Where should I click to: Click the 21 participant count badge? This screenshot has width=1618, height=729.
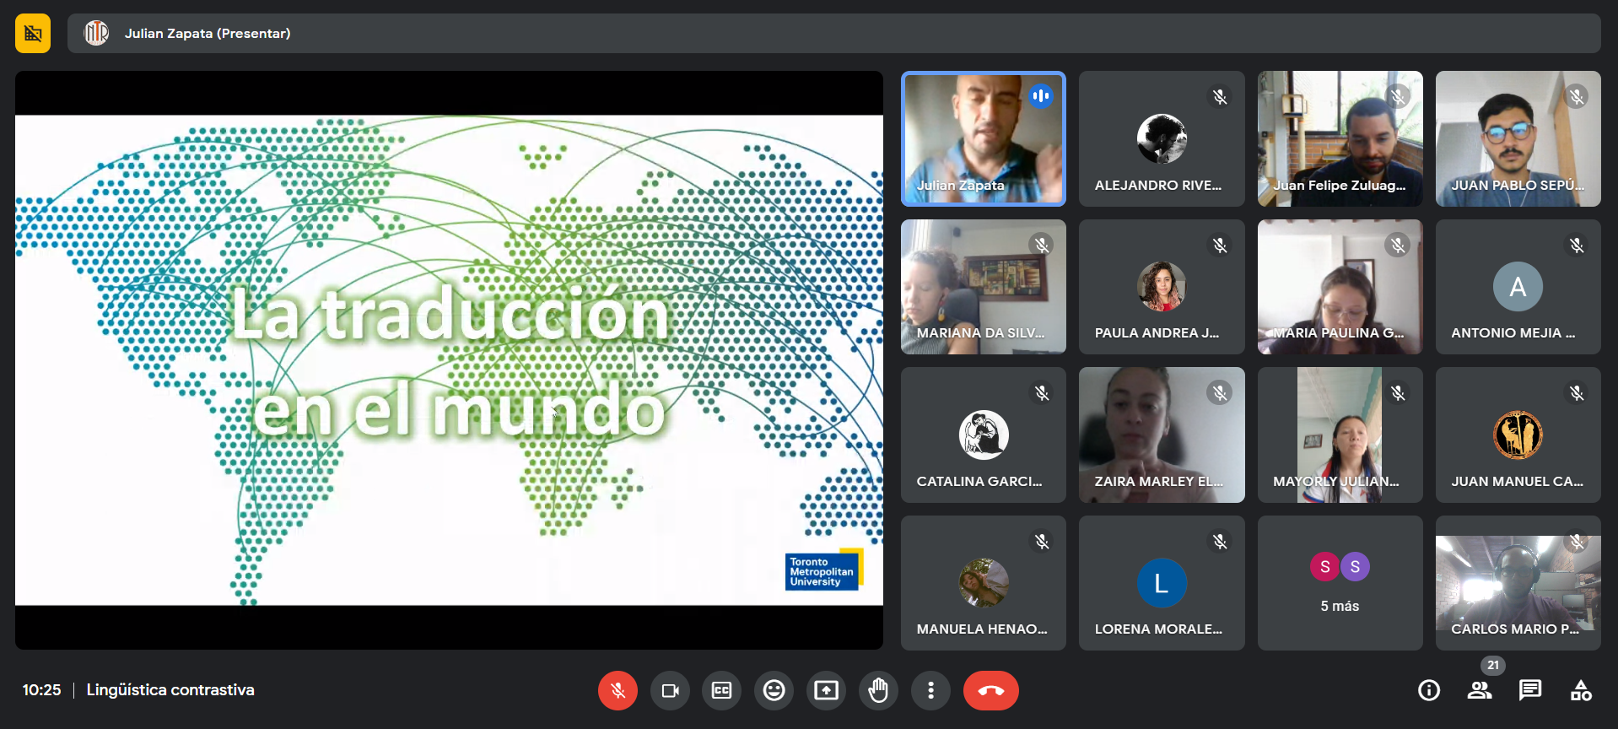(x=1493, y=665)
